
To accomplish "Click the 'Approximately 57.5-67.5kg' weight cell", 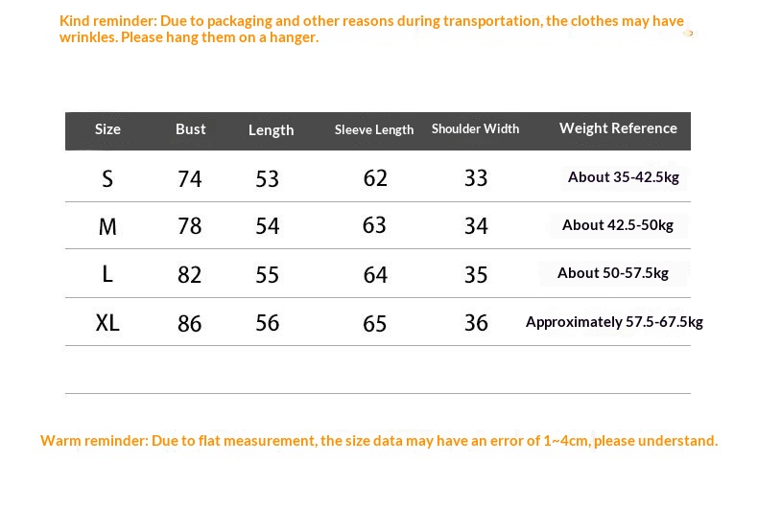I will [x=614, y=322].
